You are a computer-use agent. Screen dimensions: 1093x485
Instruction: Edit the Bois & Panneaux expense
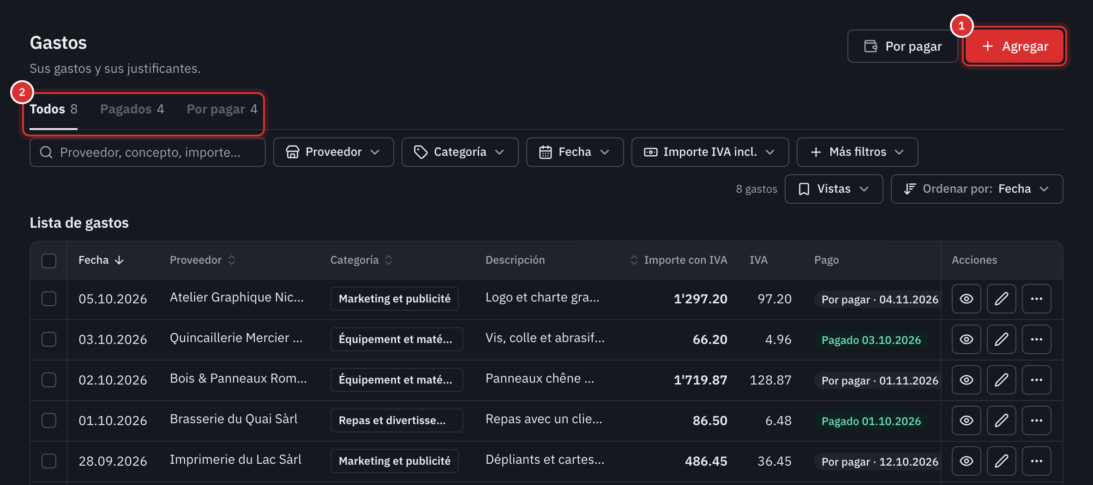click(x=1001, y=380)
